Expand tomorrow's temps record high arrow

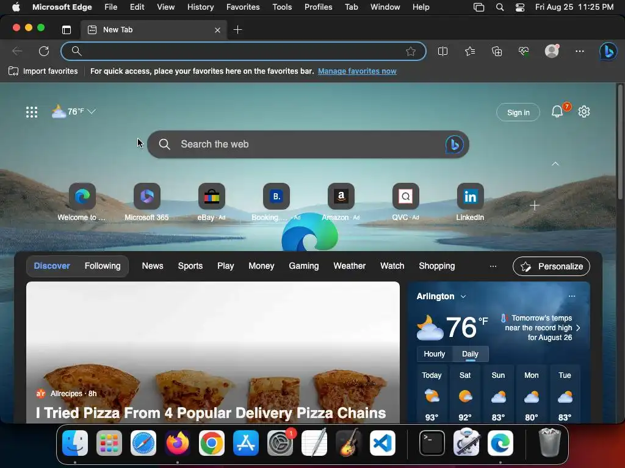(579, 328)
